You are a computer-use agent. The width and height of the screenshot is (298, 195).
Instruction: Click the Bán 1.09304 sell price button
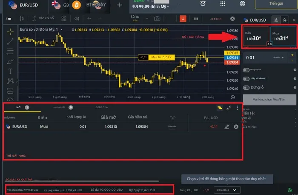click(x=256, y=36)
